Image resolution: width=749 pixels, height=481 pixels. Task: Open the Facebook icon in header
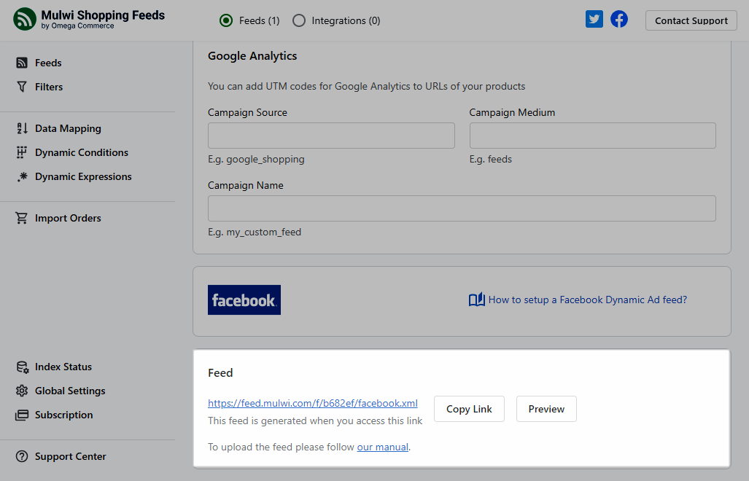[619, 20]
